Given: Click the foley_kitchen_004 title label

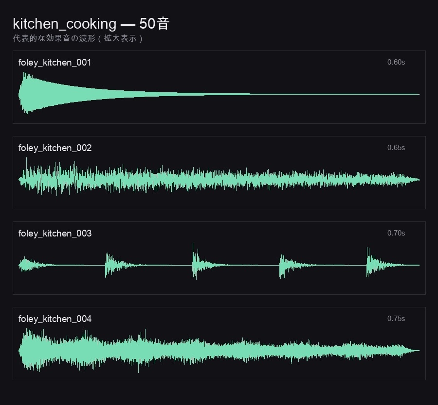Looking at the screenshot, I should click(x=55, y=319).
